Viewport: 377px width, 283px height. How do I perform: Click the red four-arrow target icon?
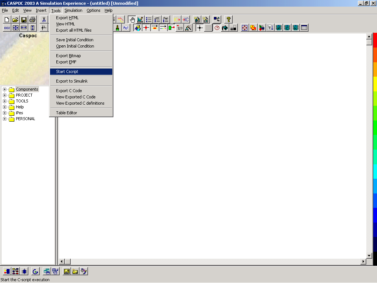pyautogui.click(x=245, y=28)
